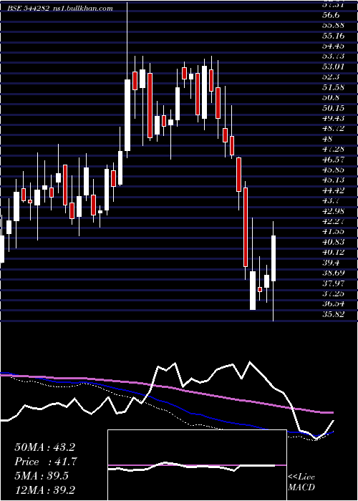Click the 50.15 price axis label
This screenshot has height=501, width=358.
click(x=333, y=108)
